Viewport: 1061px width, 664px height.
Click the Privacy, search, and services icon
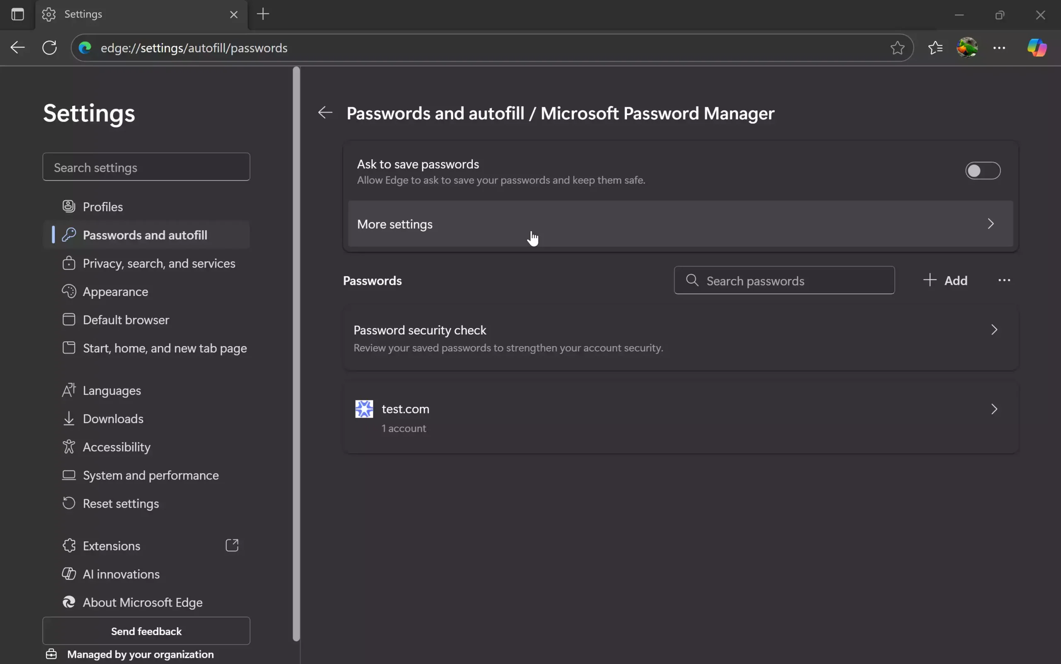pyautogui.click(x=70, y=263)
